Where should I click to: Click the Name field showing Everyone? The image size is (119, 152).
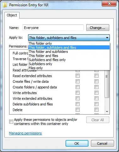53,28
